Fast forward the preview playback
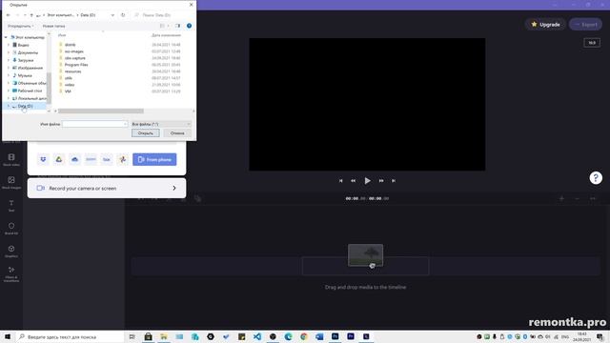This screenshot has width=610, height=343. pos(381,181)
